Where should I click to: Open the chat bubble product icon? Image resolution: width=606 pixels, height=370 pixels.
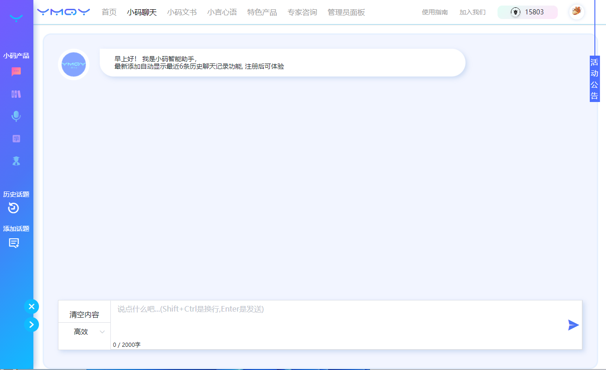[16, 72]
